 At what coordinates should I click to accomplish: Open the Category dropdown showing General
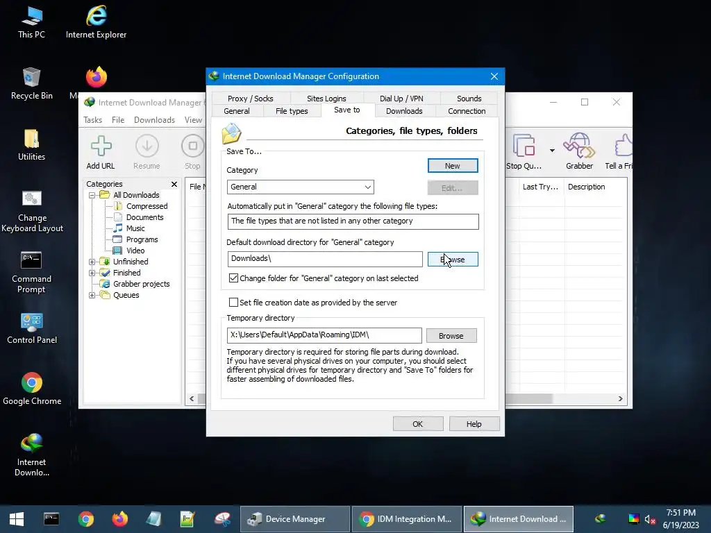click(300, 187)
